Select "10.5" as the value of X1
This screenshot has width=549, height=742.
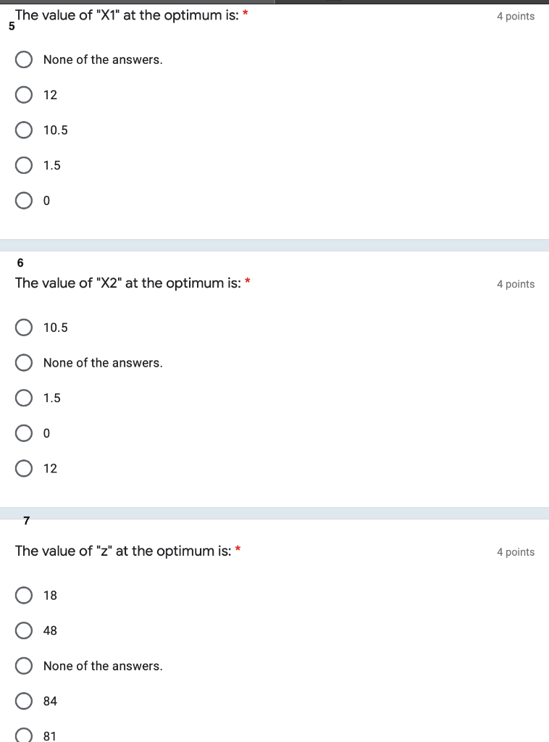[24, 130]
